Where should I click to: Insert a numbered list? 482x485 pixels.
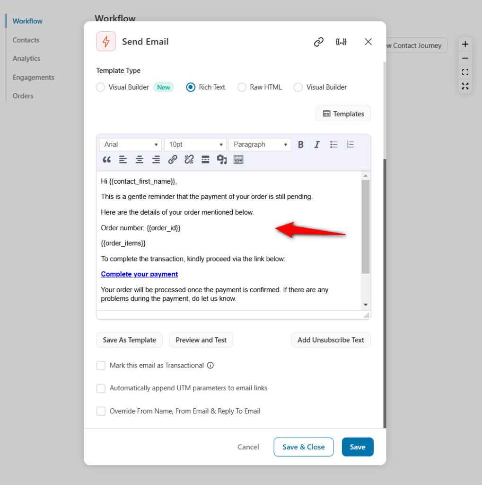click(x=350, y=144)
